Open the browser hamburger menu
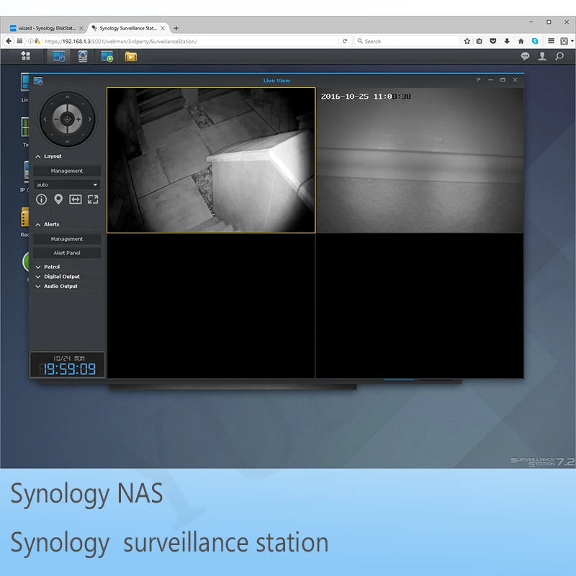Image resolution: width=576 pixels, height=576 pixels. [551, 41]
